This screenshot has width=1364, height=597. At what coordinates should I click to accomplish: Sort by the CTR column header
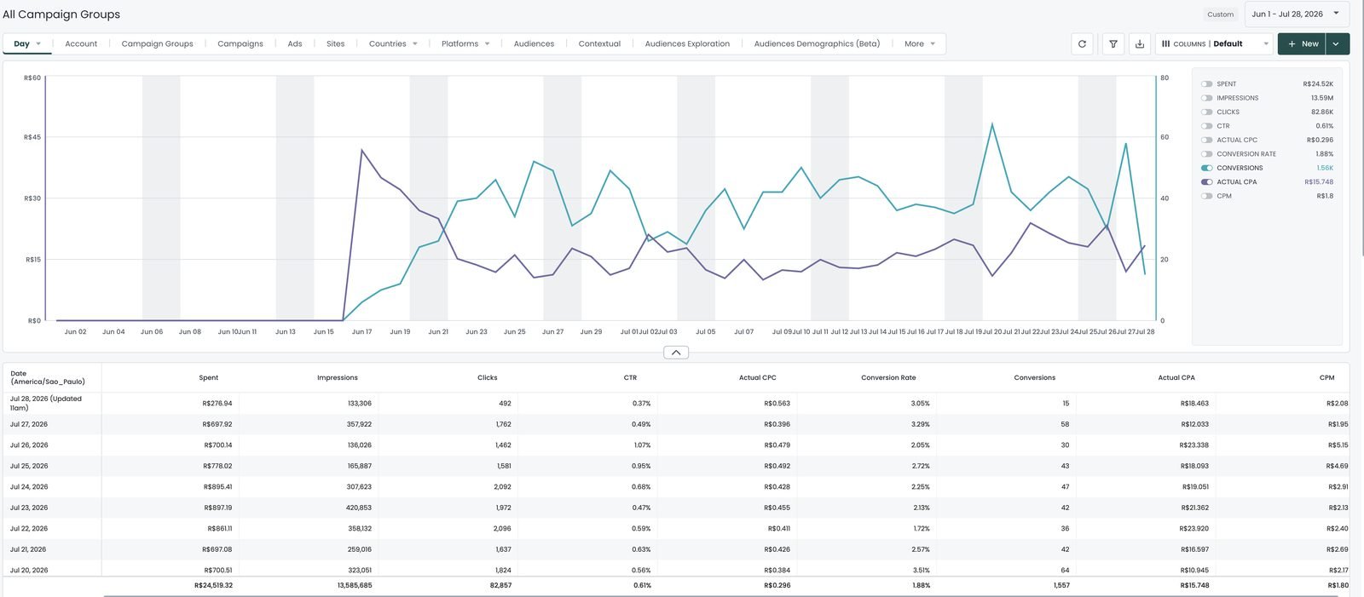[x=630, y=377]
